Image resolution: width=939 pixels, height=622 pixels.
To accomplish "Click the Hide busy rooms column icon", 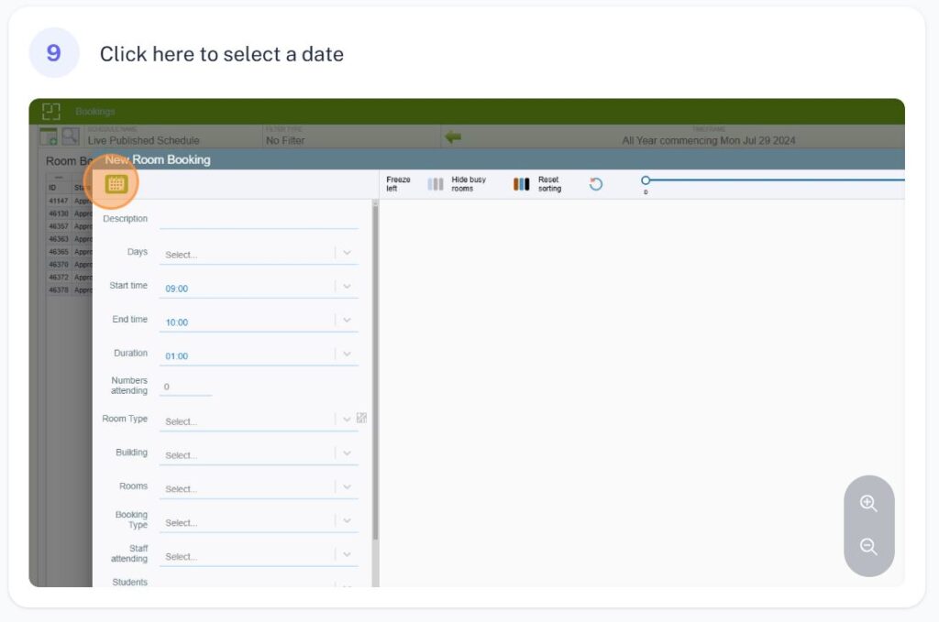I will coord(436,184).
